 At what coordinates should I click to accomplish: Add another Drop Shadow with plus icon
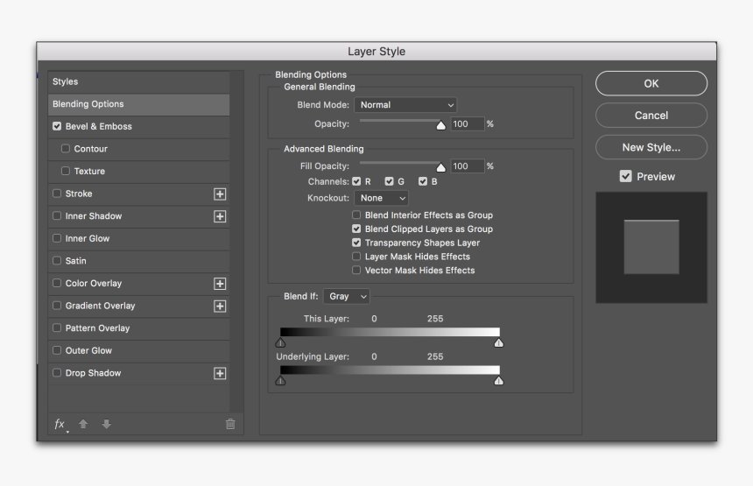[220, 374]
